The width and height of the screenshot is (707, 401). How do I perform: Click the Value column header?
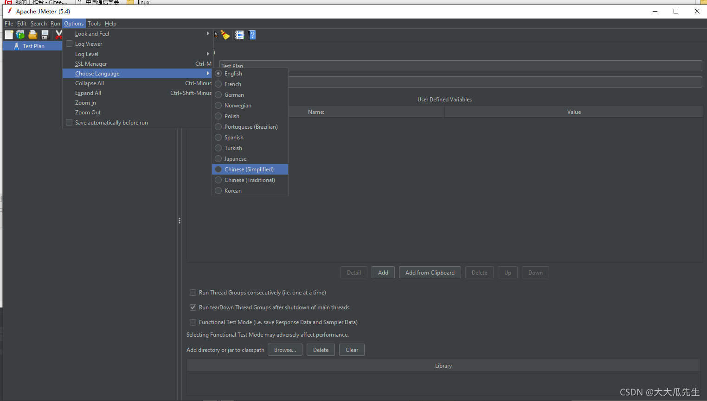pos(574,112)
